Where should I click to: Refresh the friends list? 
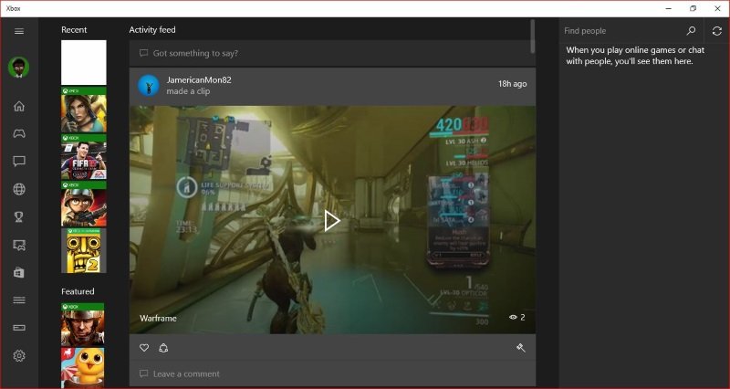point(717,31)
